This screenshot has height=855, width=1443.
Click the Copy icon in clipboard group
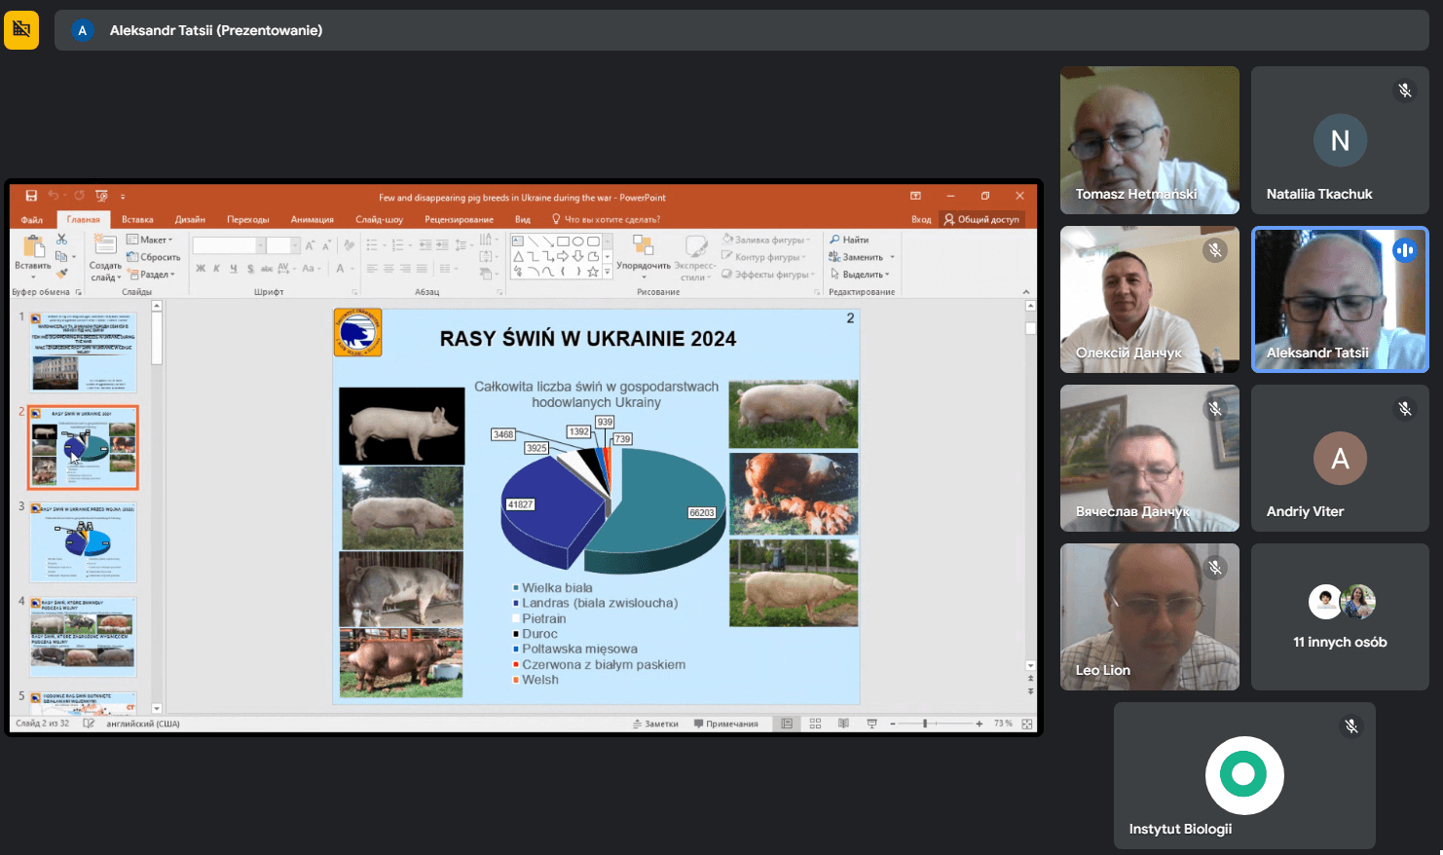[x=61, y=256]
